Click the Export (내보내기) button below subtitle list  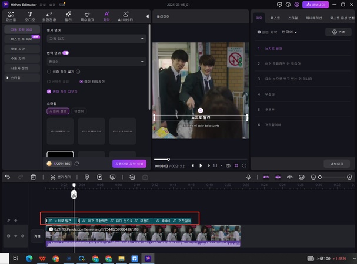coord(336,164)
